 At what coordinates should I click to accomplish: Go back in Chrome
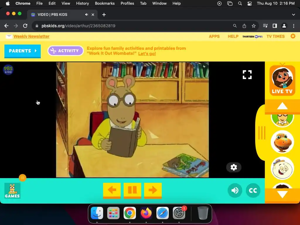coord(6,26)
